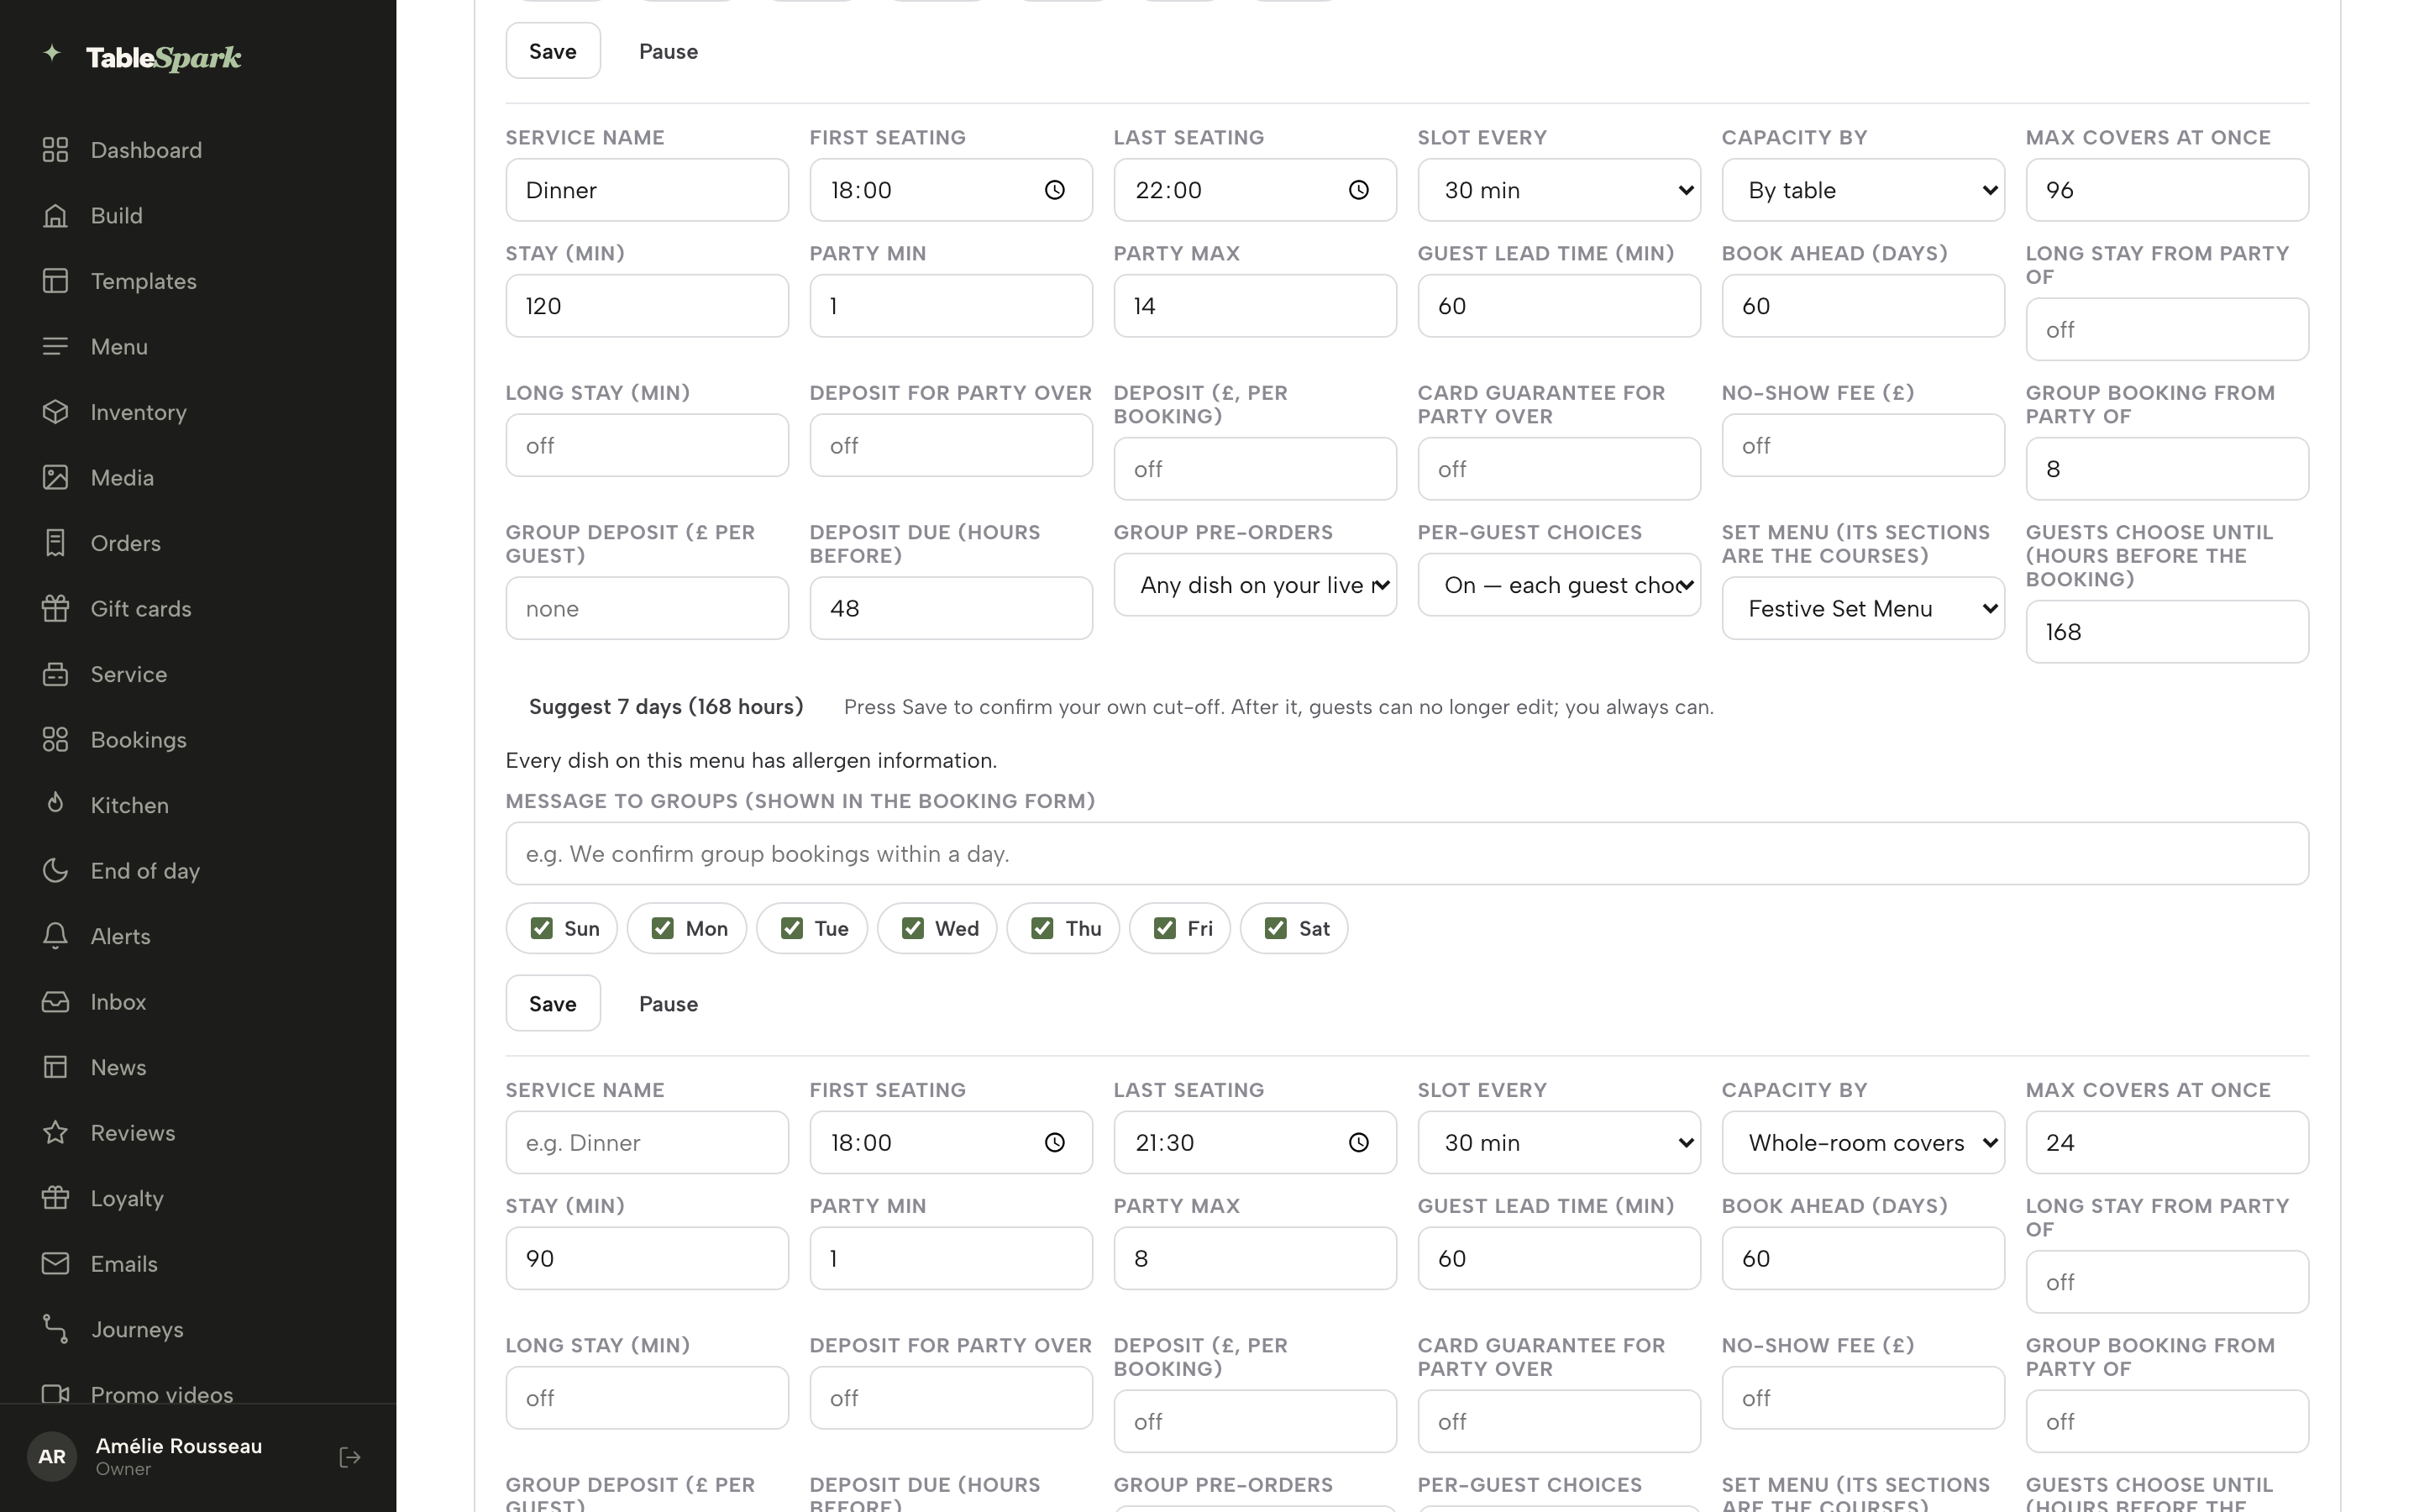
Task: Log out using the sign-out icon
Action: pos(350,1457)
